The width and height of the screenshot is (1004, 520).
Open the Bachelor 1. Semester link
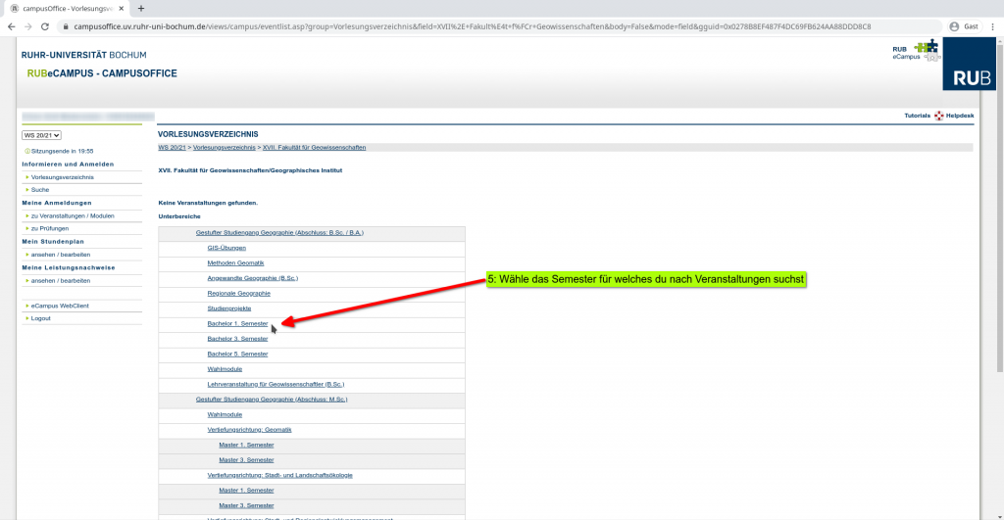(x=237, y=323)
